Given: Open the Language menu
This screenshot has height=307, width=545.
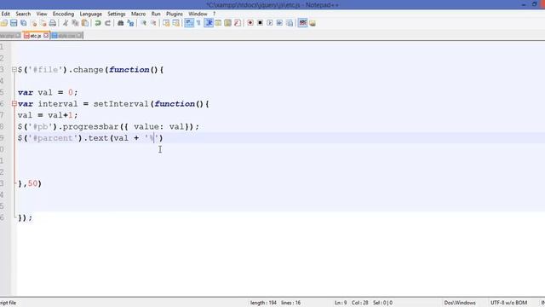Looking at the screenshot, I should pos(91,14).
